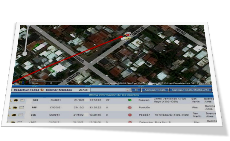Select mobile number 593

click(x=35, y=100)
